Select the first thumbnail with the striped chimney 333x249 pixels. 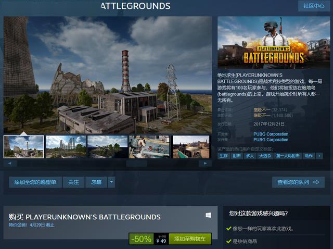[x=24, y=147]
